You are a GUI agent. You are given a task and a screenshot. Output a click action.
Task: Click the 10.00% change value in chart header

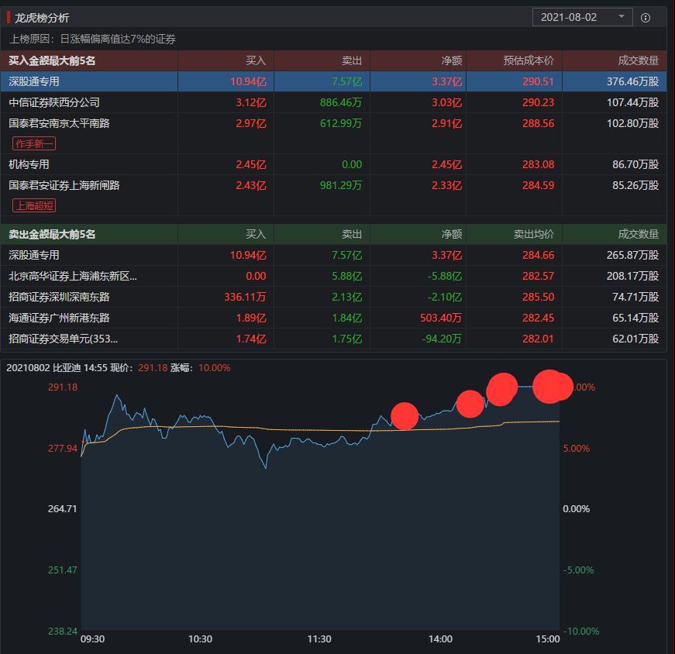coord(215,368)
